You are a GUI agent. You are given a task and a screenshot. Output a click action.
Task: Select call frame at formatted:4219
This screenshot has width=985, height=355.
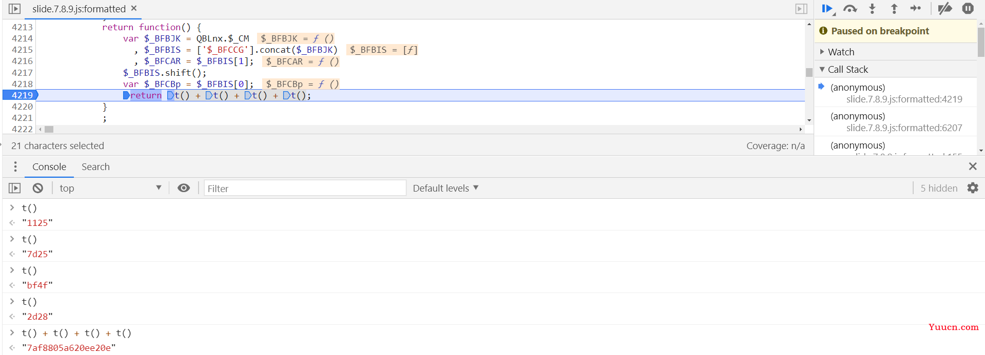(896, 93)
